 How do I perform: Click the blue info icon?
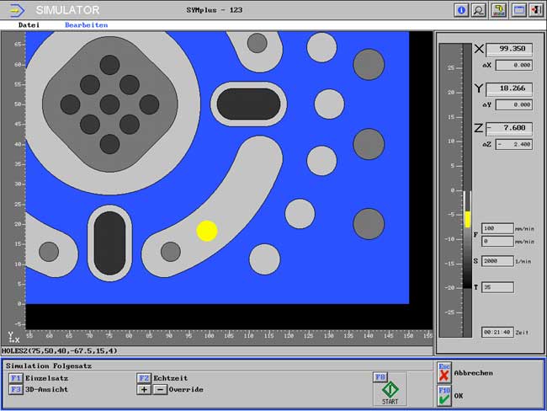[461, 10]
